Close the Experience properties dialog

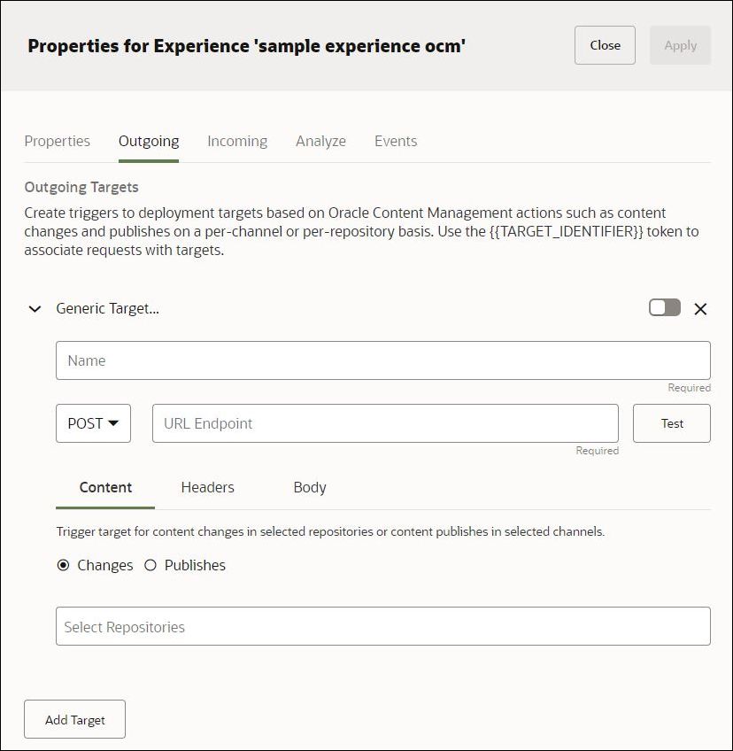[x=605, y=45]
